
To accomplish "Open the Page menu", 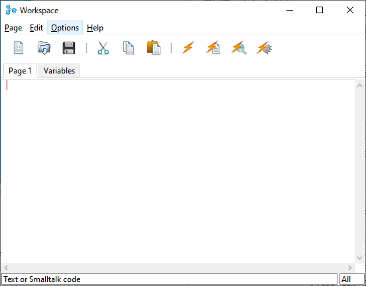I will 13,28.
